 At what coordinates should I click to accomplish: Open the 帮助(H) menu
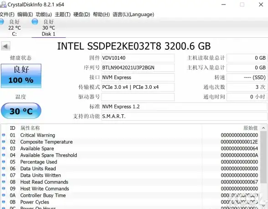tap(101, 15)
